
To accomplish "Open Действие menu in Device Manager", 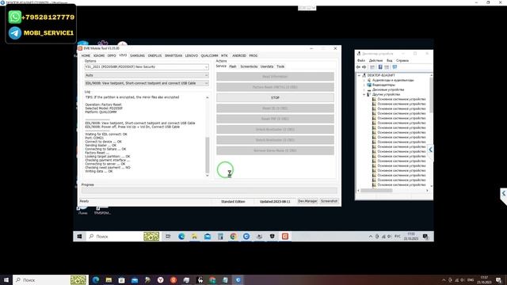I will (375, 60).
